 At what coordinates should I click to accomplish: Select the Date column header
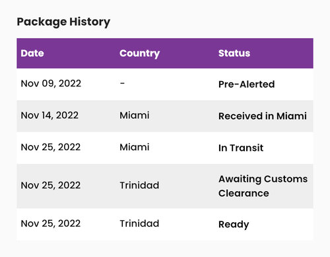[32, 53]
